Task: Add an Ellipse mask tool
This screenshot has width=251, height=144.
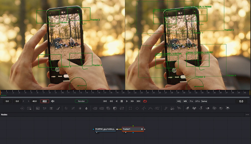Action: coord(137,108)
